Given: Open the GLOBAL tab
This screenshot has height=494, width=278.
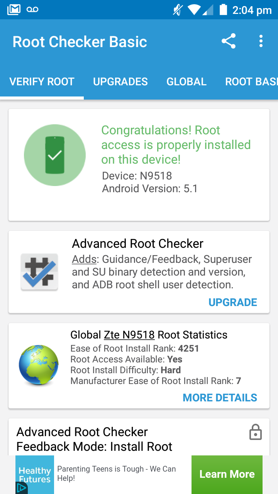Looking at the screenshot, I should pyautogui.click(x=186, y=82).
